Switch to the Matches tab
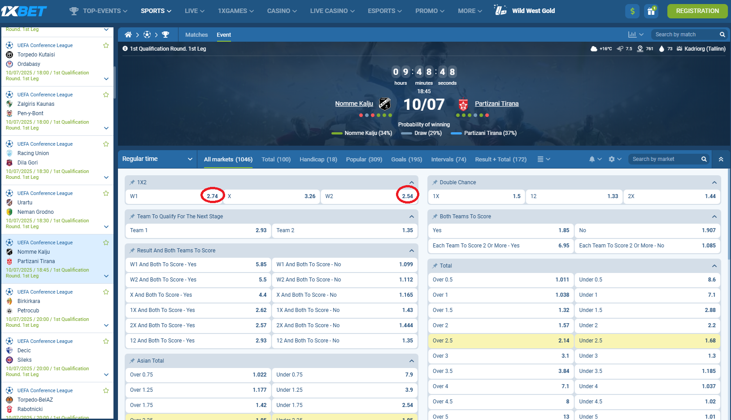The height and width of the screenshot is (420, 731). [196, 35]
